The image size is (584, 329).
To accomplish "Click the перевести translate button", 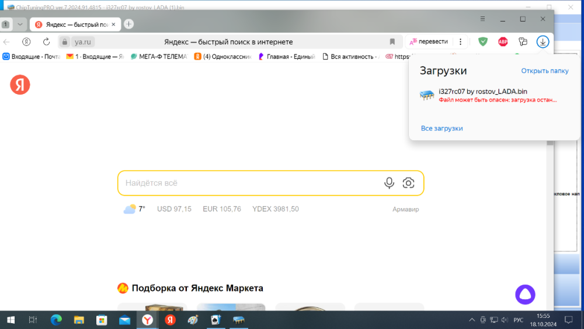I will [429, 41].
